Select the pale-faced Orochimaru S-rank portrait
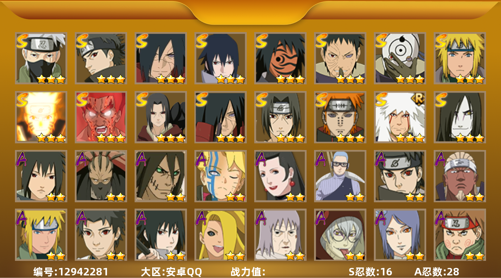Screen dimensions: 501x278 tap(459, 117)
